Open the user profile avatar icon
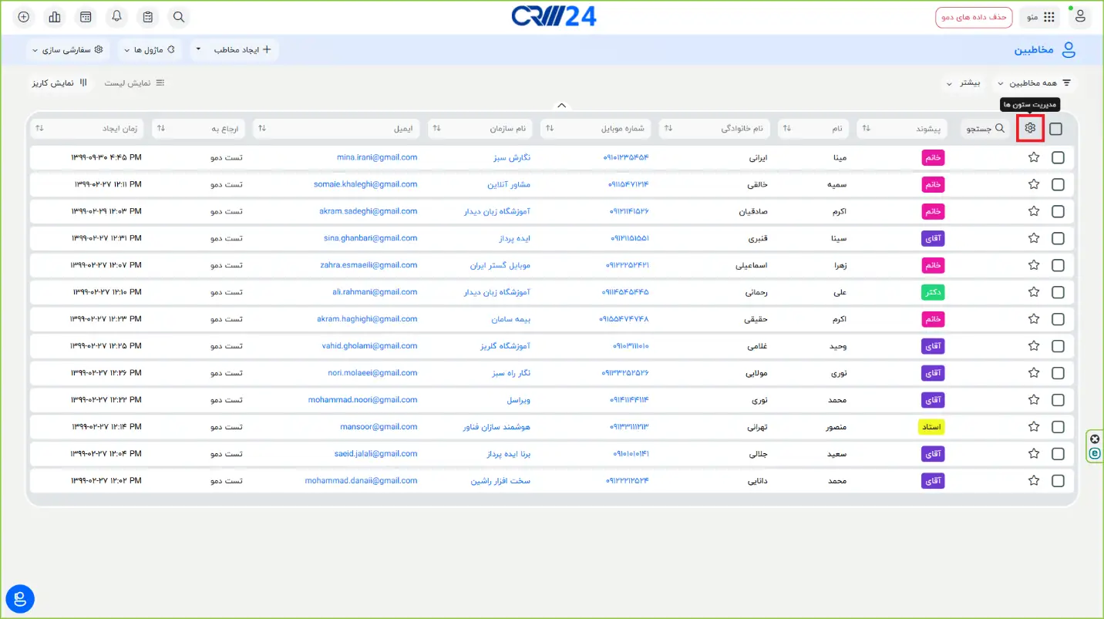Image resolution: width=1104 pixels, height=619 pixels. pos(1080,17)
